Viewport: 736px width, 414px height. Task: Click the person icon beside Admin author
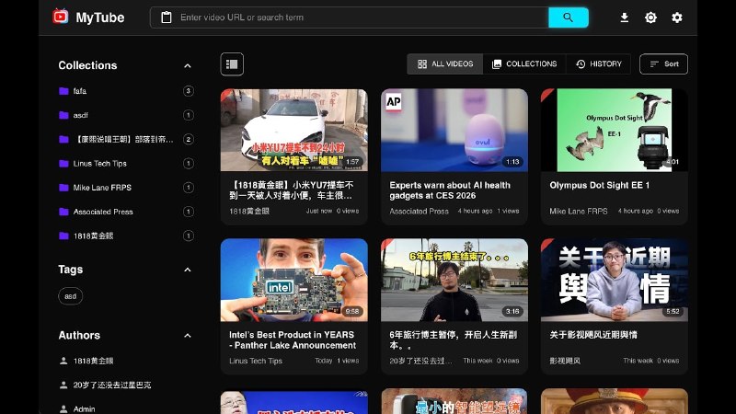click(x=63, y=408)
